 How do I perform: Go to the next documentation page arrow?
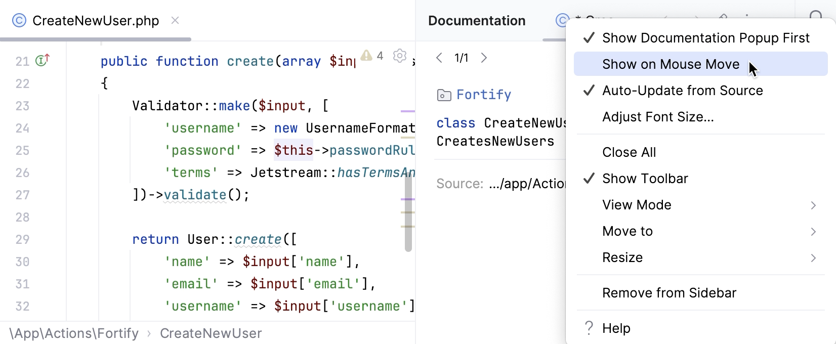[484, 58]
